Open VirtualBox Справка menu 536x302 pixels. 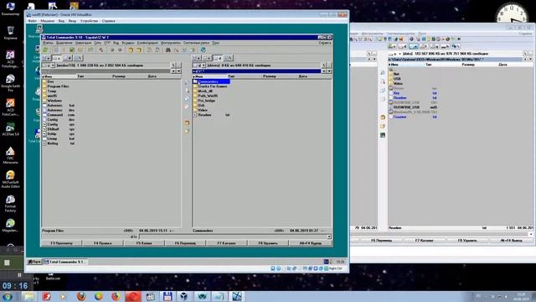click(x=108, y=21)
